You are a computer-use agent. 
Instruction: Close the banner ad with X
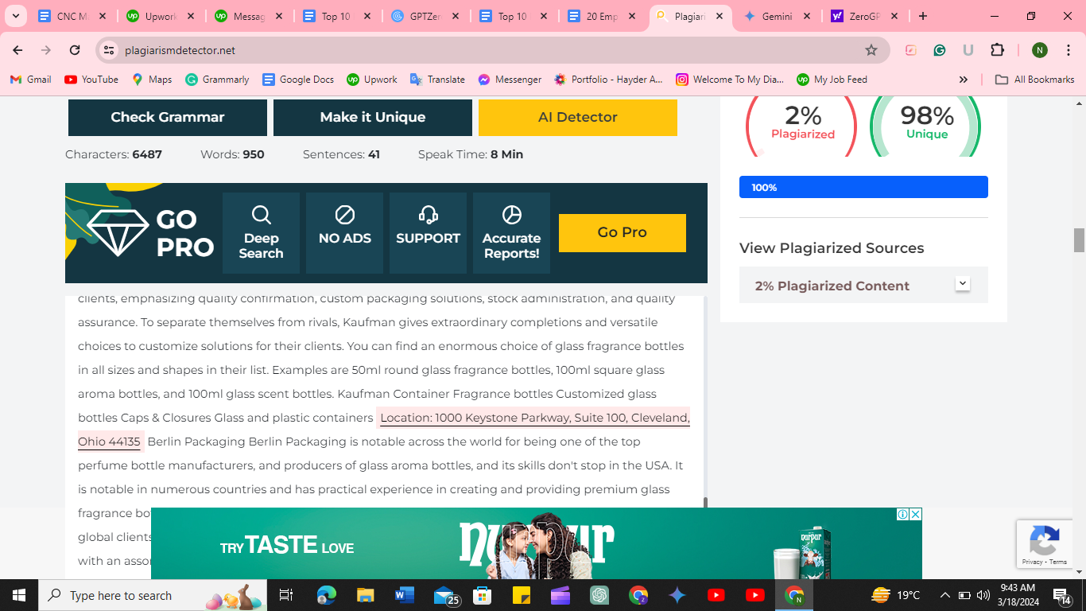pyautogui.click(x=916, y=514)
